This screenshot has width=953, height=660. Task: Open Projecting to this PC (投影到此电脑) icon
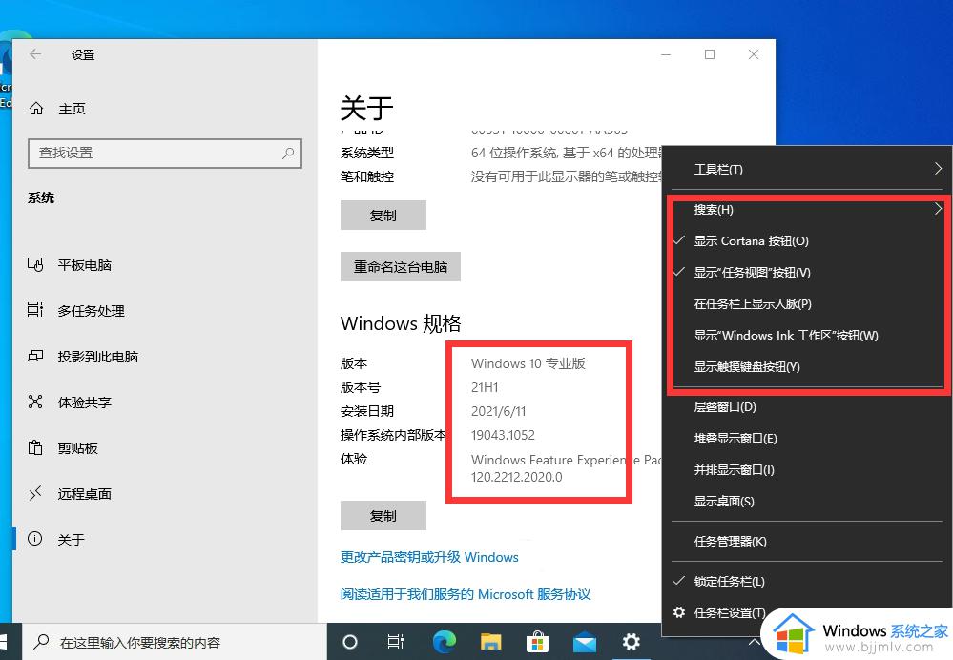click(35, 356)
